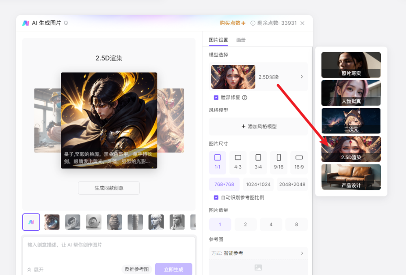Close the AI 生成图片 dialog

(302, 23)
